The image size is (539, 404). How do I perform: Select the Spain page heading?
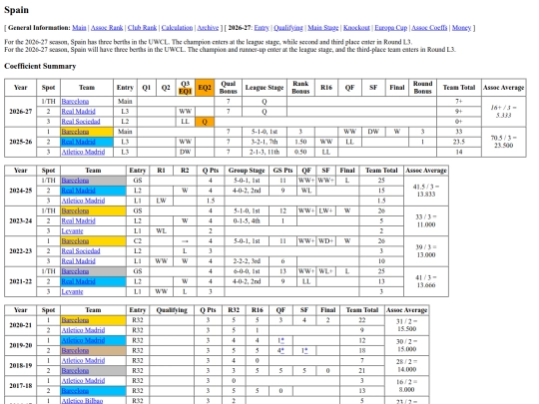[x=16, y=10]
